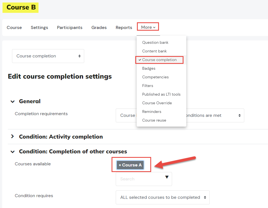Open the More navigation dropdown

(x=148, y=27)
